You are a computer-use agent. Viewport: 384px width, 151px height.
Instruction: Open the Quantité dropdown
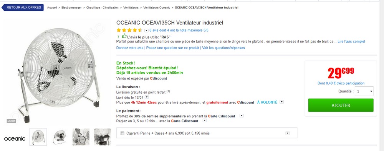(364, 91)
